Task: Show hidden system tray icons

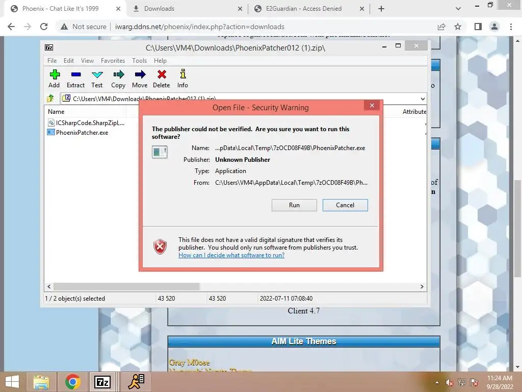Action: [x=437, y=383]
